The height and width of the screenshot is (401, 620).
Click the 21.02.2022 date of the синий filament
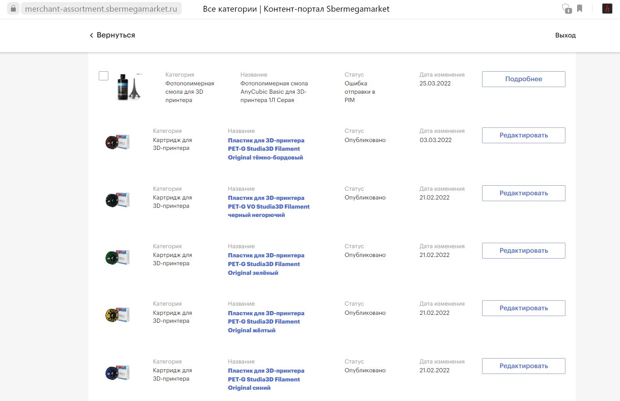435,370
